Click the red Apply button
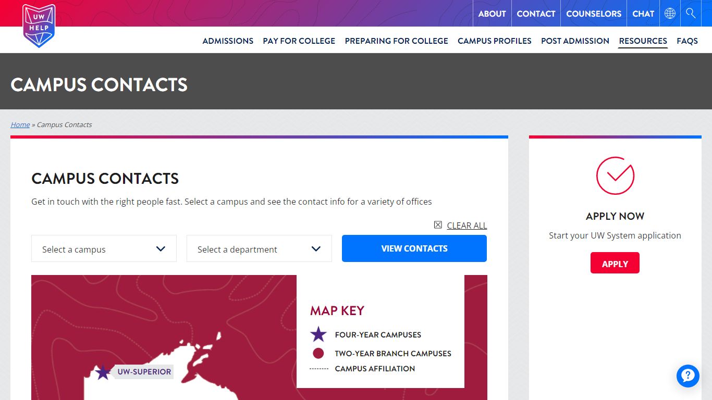Screen dimensions: 712x400 (x=615, y=263)
